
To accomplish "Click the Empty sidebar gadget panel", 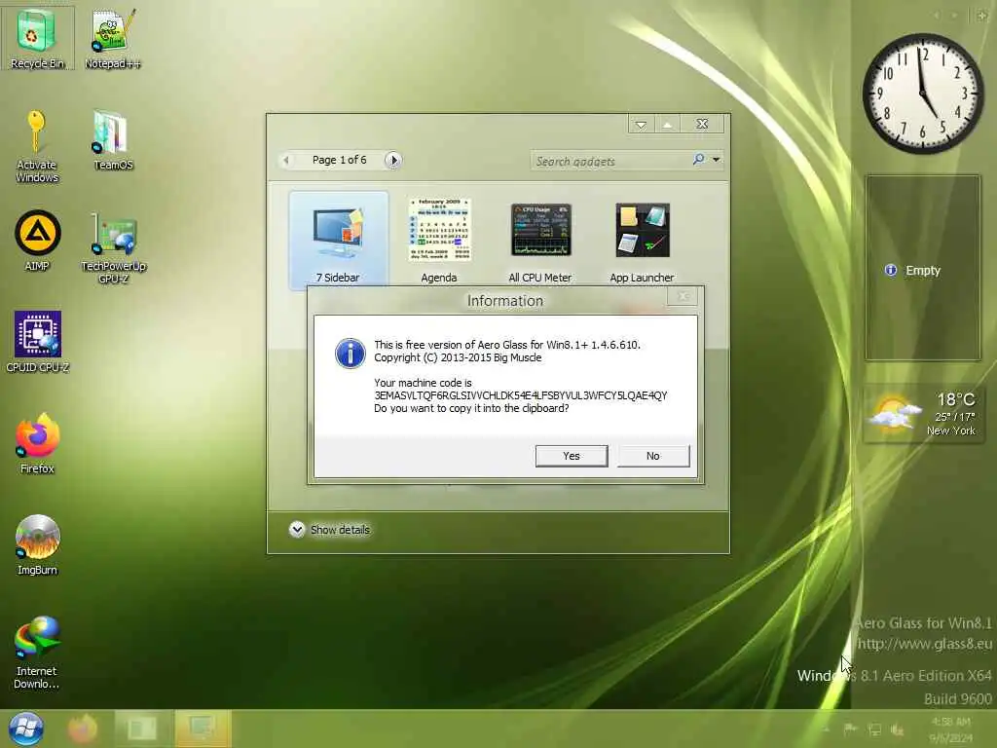I will (923, 268).
